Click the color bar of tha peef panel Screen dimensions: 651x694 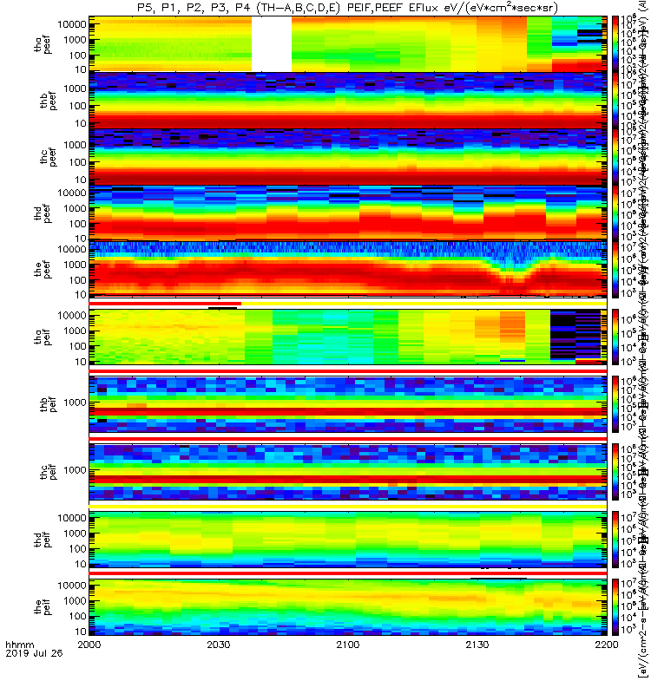coord(615,44)
